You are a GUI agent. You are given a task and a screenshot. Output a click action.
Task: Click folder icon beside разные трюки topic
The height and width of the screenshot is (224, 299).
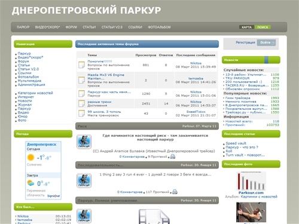(x=81, y=103)
